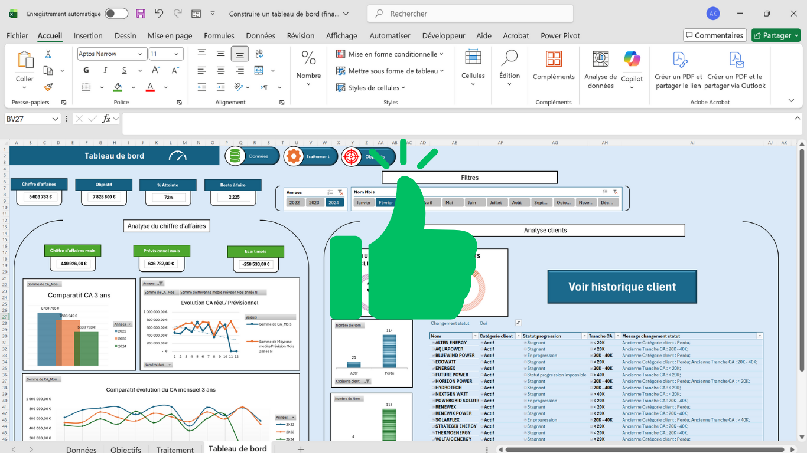Expand Mise en forme conditionnelle menu
Screen dimensions: 807x453
(x=390, y=54)
